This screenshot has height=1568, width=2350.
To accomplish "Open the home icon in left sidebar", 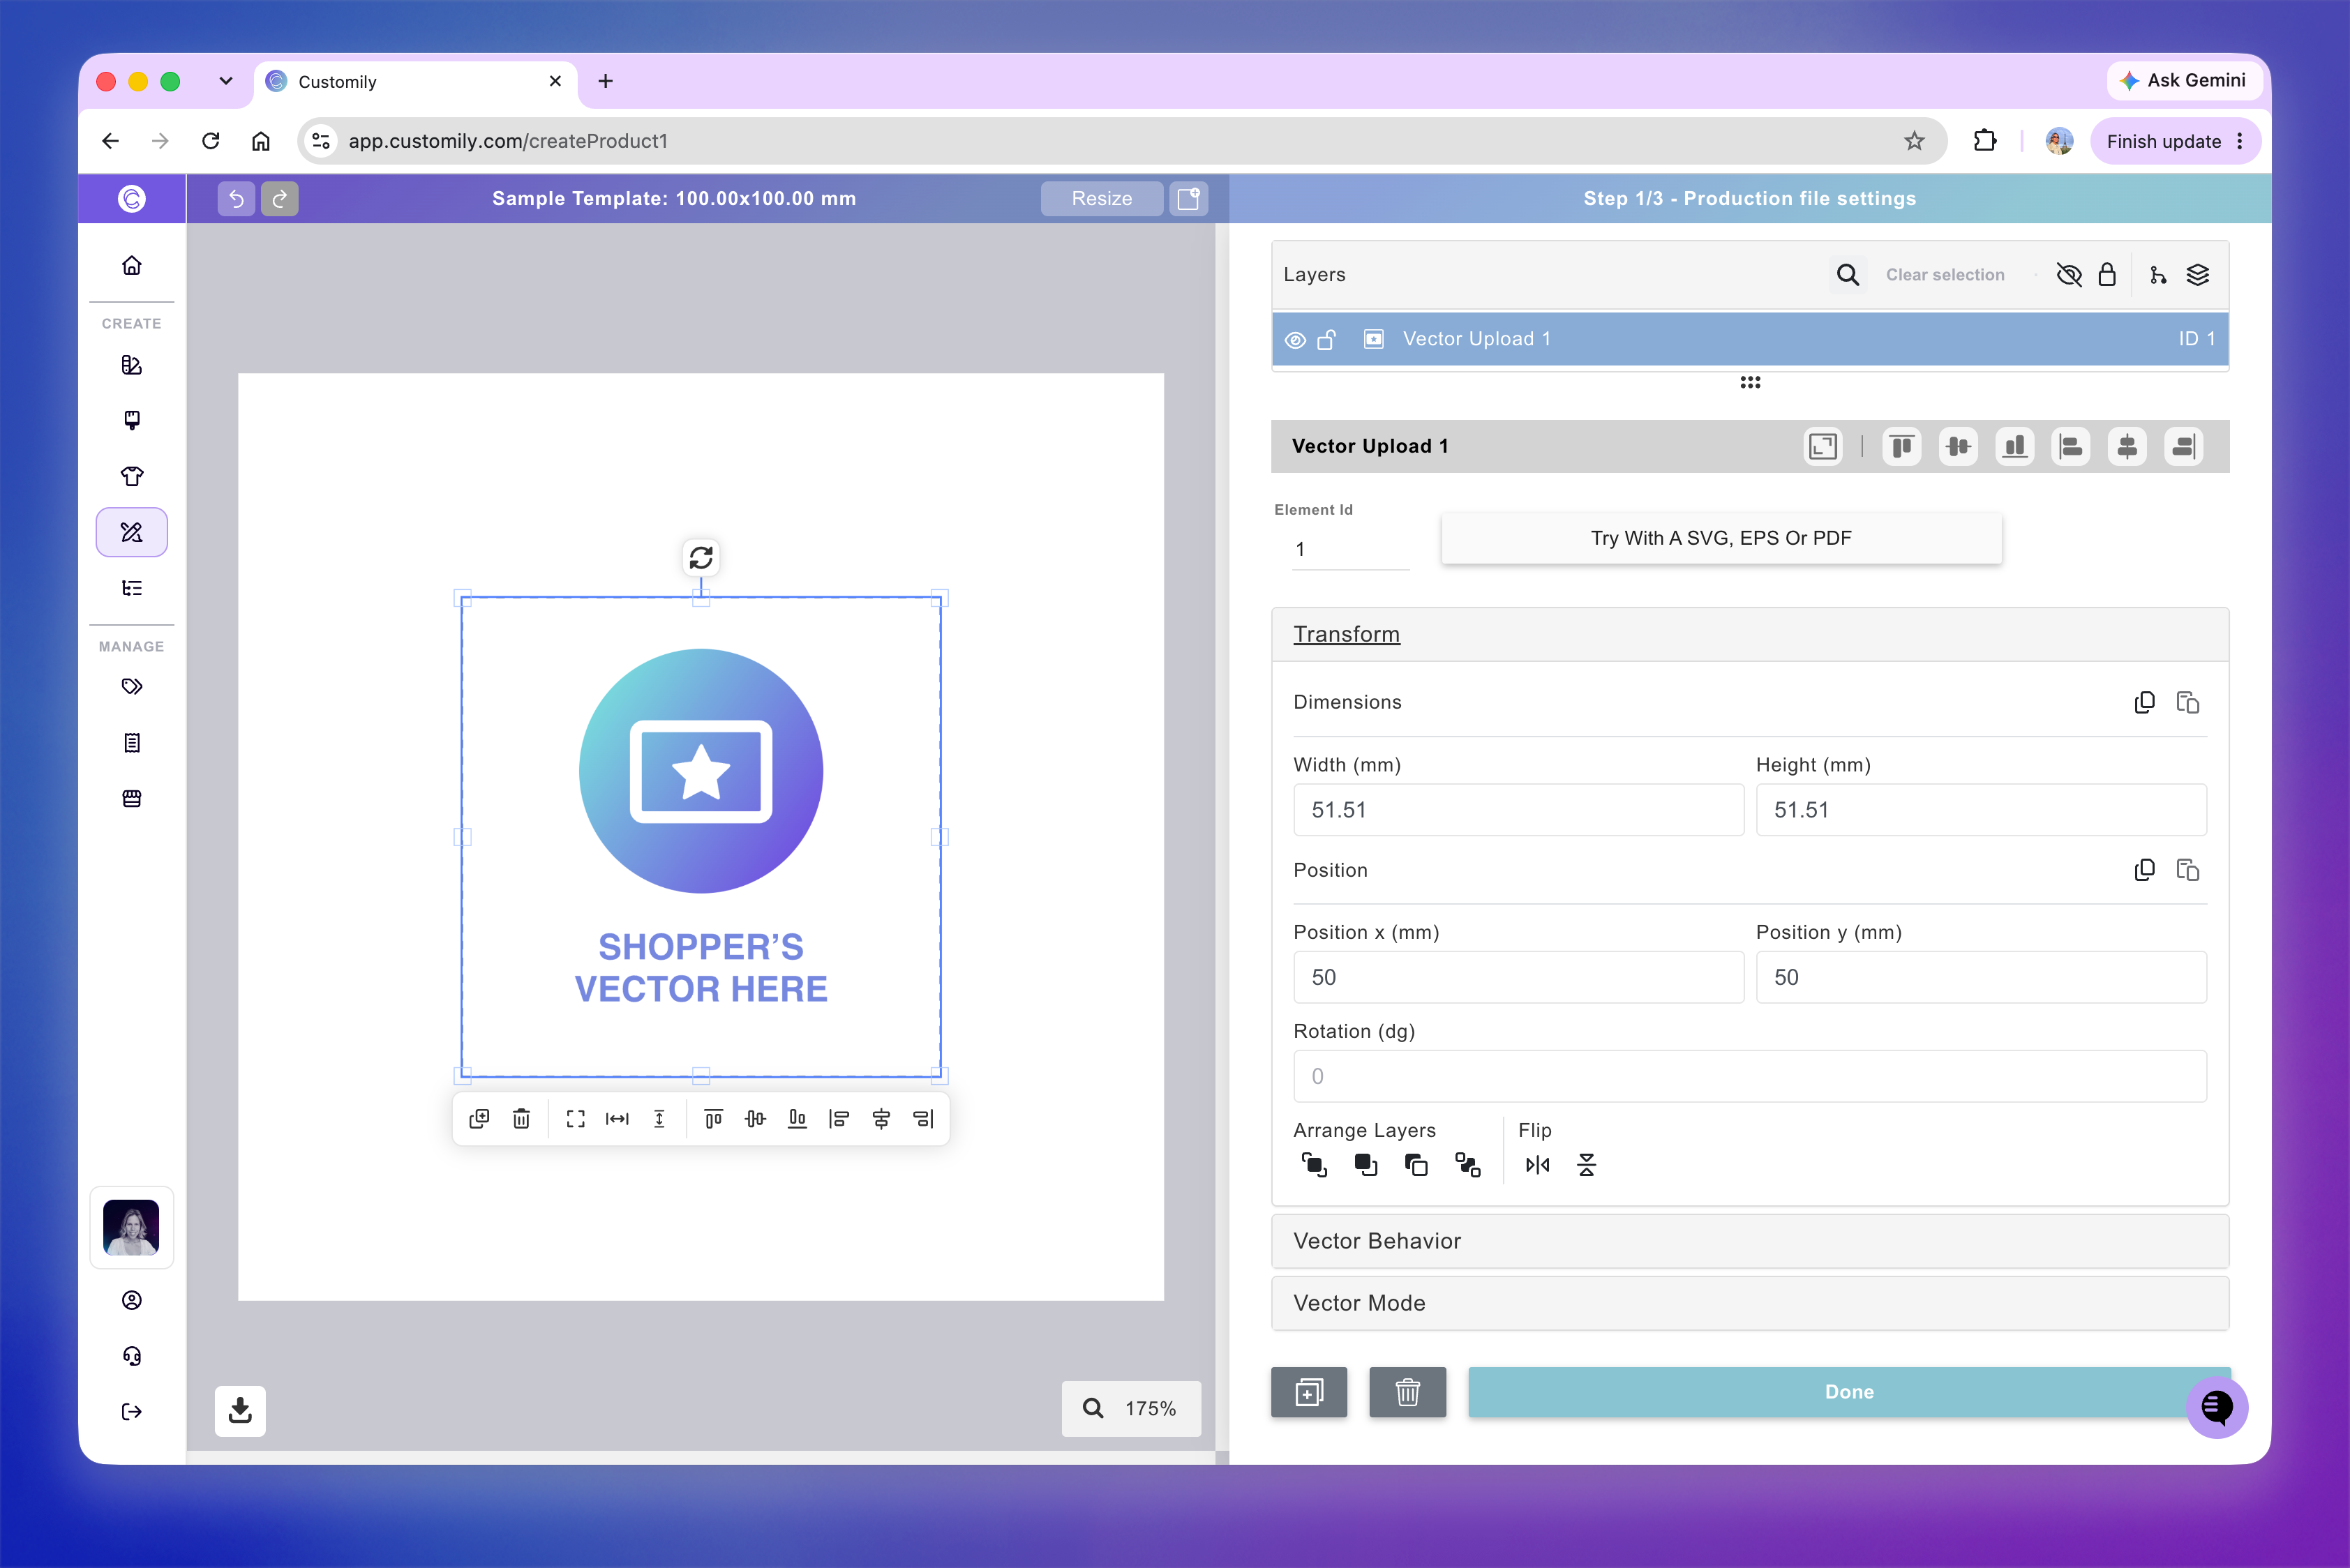I will 132,265.
